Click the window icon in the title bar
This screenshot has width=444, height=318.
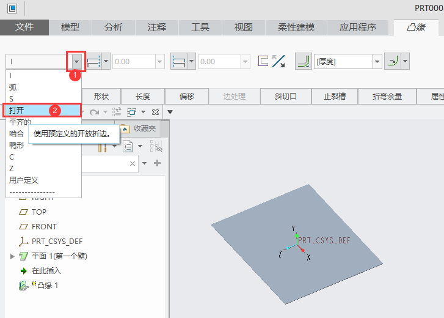[12, 8]
